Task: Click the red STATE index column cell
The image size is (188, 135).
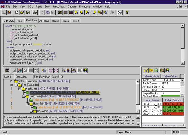Action: tap(173, 114)
